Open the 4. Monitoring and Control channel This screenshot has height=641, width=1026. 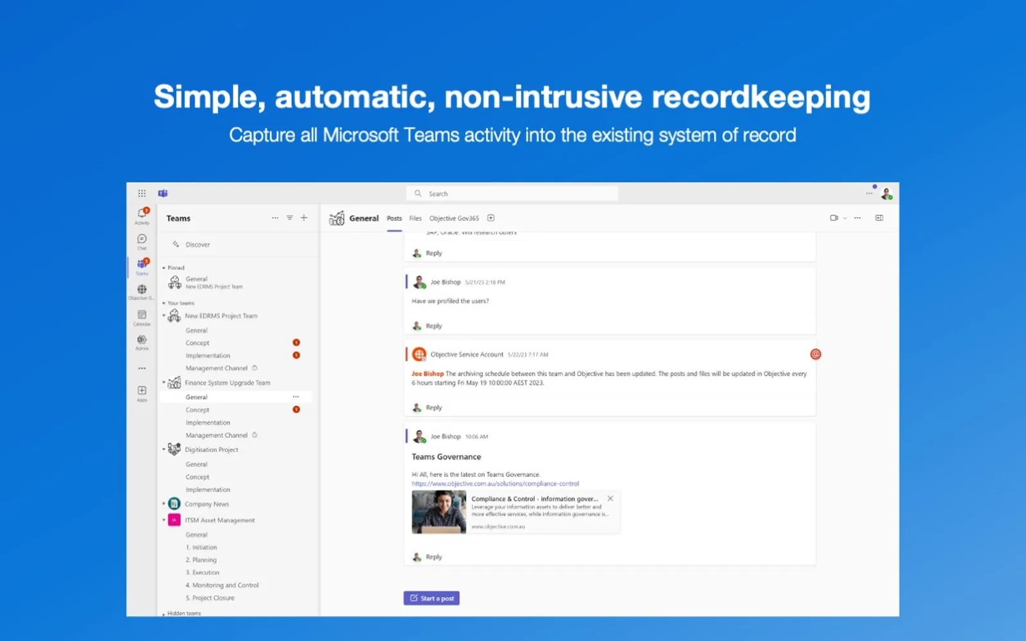tap(222, 585)
